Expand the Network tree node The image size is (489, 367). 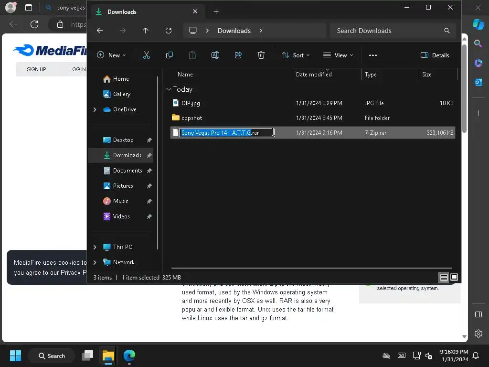coord(95,262)
